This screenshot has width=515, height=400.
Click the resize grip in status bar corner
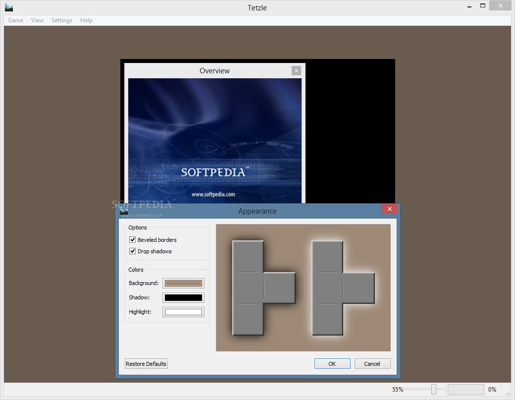point(508,393)
